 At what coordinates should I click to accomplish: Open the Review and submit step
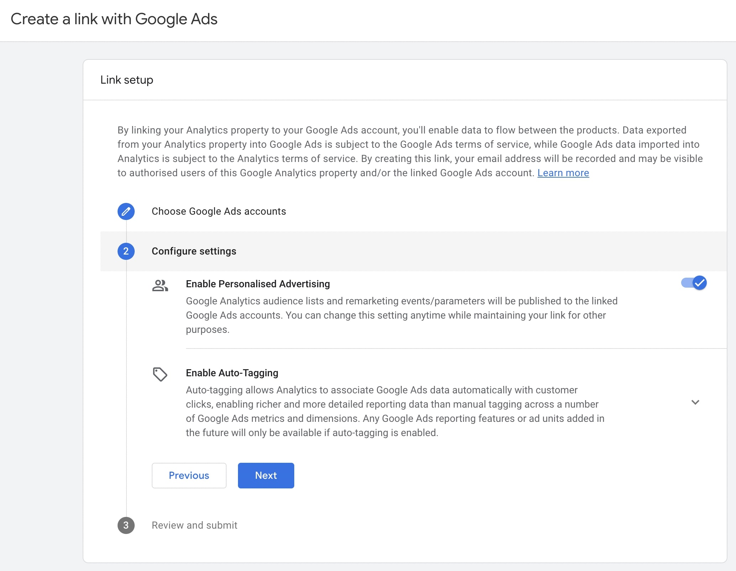coord(195,525)
